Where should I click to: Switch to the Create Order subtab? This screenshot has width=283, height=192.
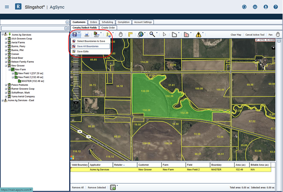(x=108, y=28)
